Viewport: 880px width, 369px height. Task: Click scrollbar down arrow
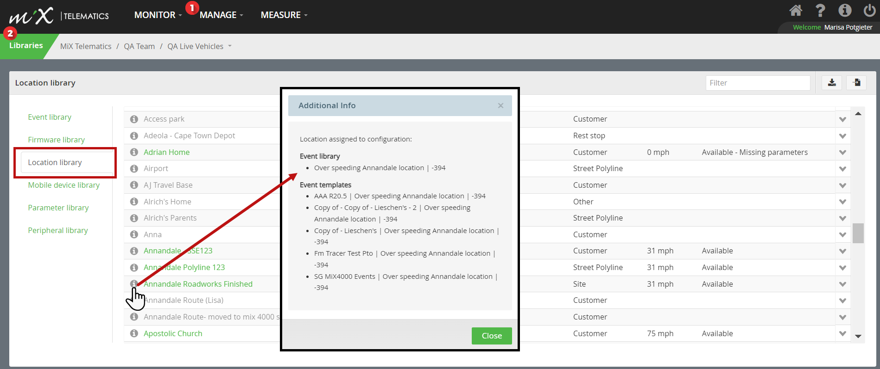[858, 336]
